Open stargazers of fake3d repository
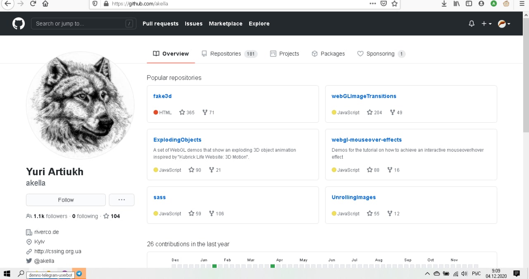Screen dimensions: 529x279 [187, 112]
